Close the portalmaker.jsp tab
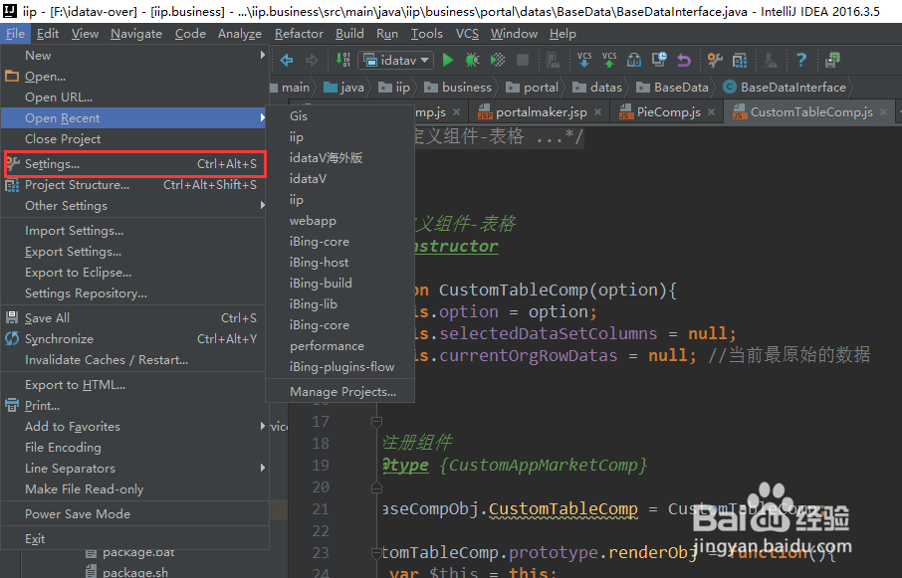Image resolution: width=902 pixels, height=578 pixels. 597,112
